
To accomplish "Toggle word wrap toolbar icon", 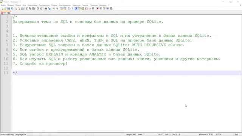I will coord(69,8).
